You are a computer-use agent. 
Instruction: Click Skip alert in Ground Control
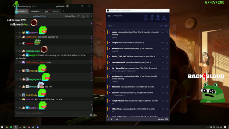(x=152, y=17)
